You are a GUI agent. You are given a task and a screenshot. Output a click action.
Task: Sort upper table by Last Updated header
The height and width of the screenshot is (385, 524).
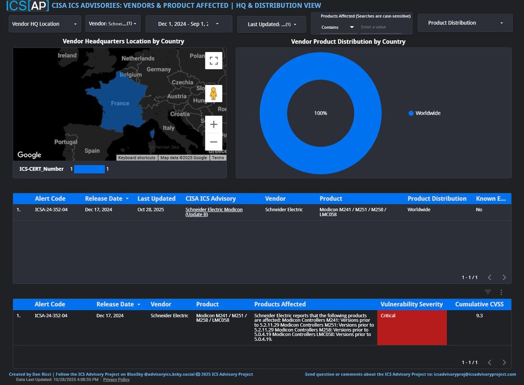(156, 199)
